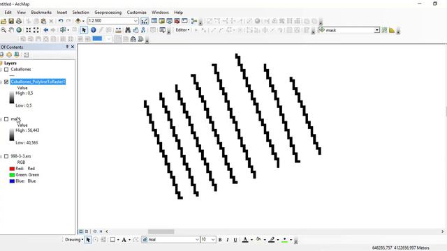Select the Measure ruler tool
Viewport: 447px width, 251px height.
pyautogui.click(x=118, y=30)
